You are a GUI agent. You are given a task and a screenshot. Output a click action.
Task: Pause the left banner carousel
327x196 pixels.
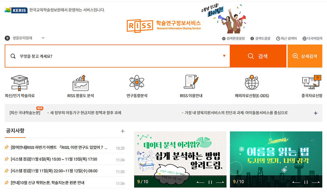(x=210, y=182)
